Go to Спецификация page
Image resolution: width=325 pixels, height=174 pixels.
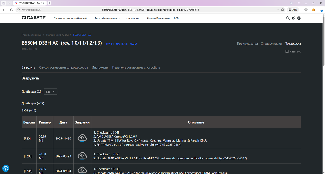(x=271, y=43)
